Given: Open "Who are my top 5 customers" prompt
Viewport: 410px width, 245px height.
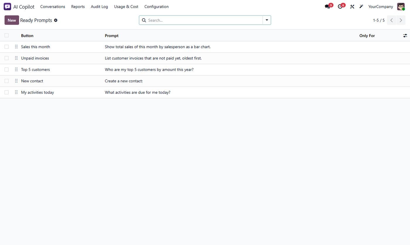Looking at the screenshot, I should pos(149,69).
